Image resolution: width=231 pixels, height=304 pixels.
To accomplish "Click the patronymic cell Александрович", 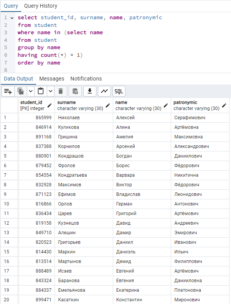I will pyautogui.click(x=200, y=146).
